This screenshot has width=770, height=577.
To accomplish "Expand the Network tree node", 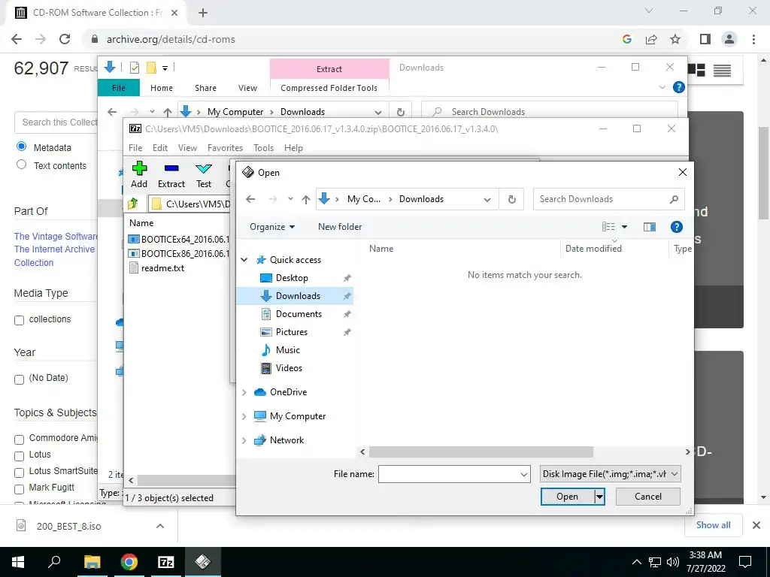I will point(244,440).
